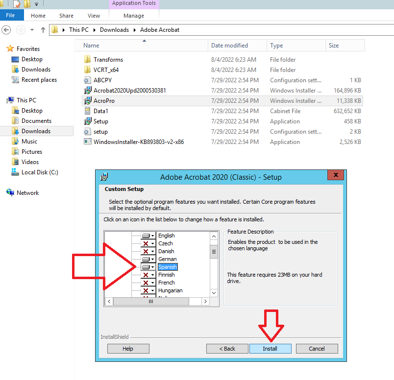Click the feature list horizontal scrollbar thumb
This screenshot has width=394, height=380.
[151, 301]
